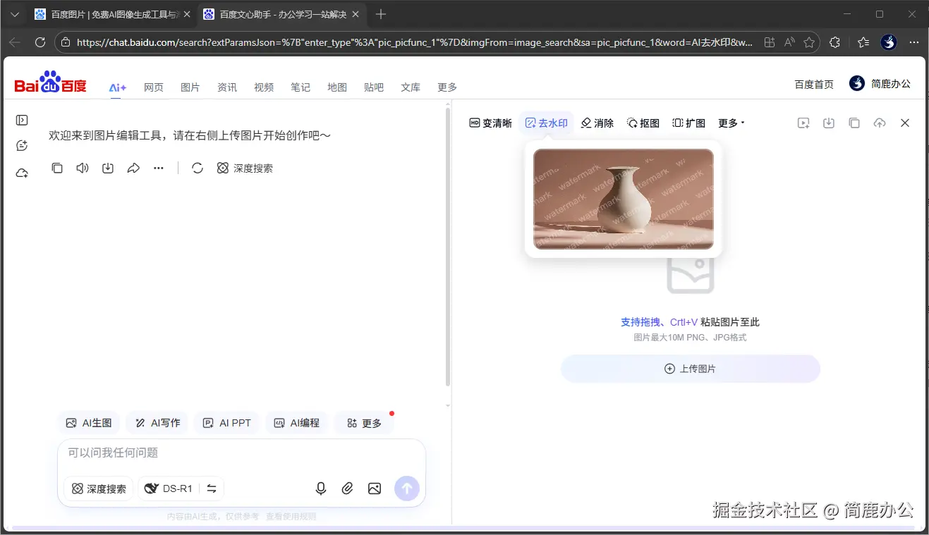Open the 更多 dropdown in the editing toolbar
Viewport: 929px width, 535px height.
tap(729, 123)
